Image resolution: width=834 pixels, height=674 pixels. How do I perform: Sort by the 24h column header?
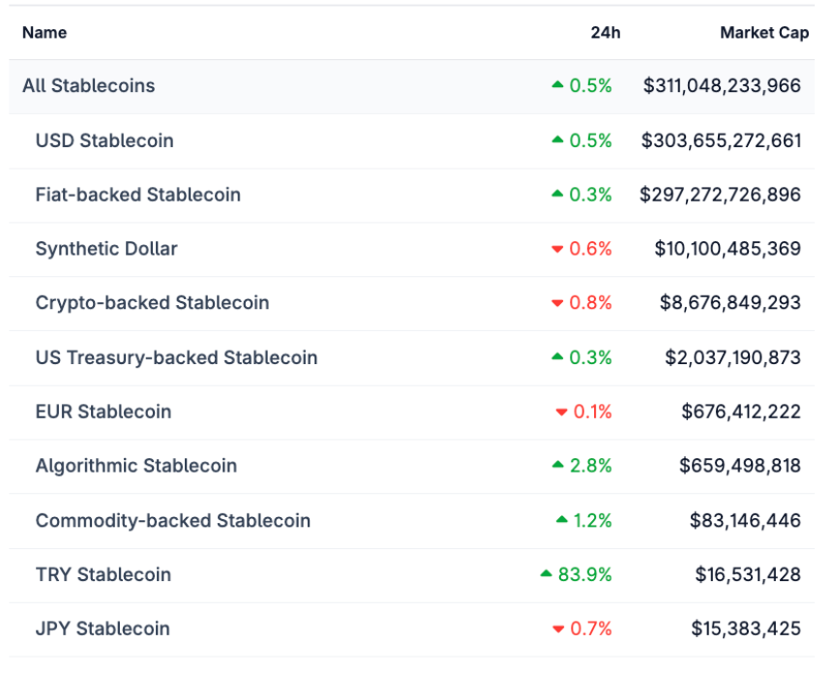click(x=606, y=33)
